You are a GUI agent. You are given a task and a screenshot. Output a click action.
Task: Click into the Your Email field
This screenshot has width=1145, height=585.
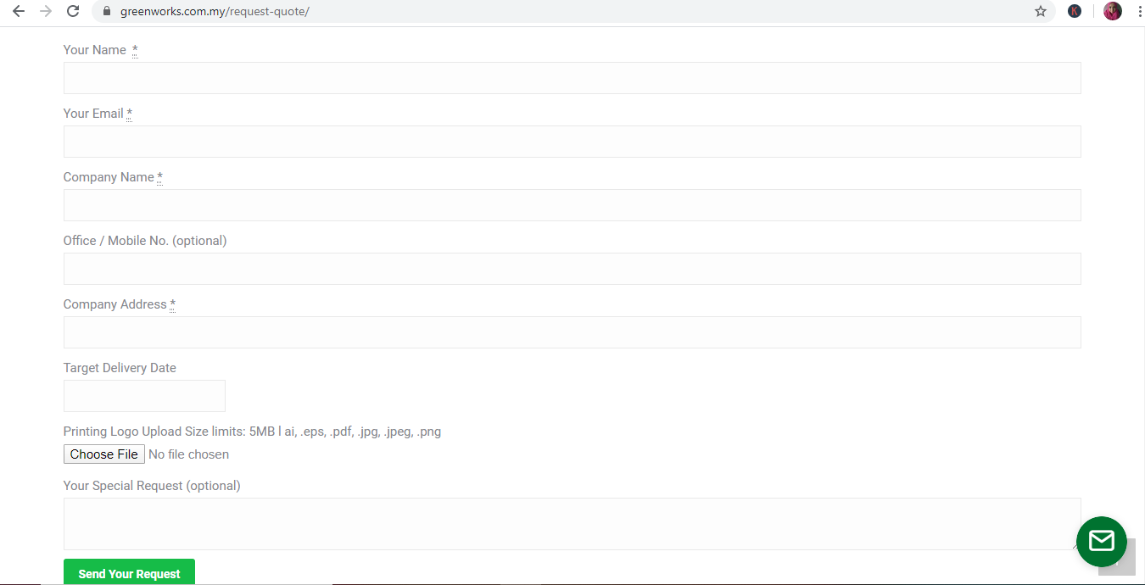[x=572, y=142]
